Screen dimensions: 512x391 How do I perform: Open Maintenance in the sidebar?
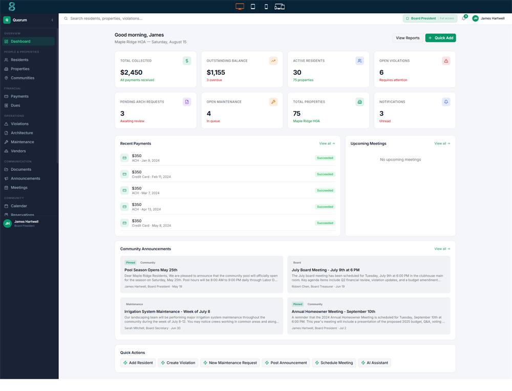point(28,142)
